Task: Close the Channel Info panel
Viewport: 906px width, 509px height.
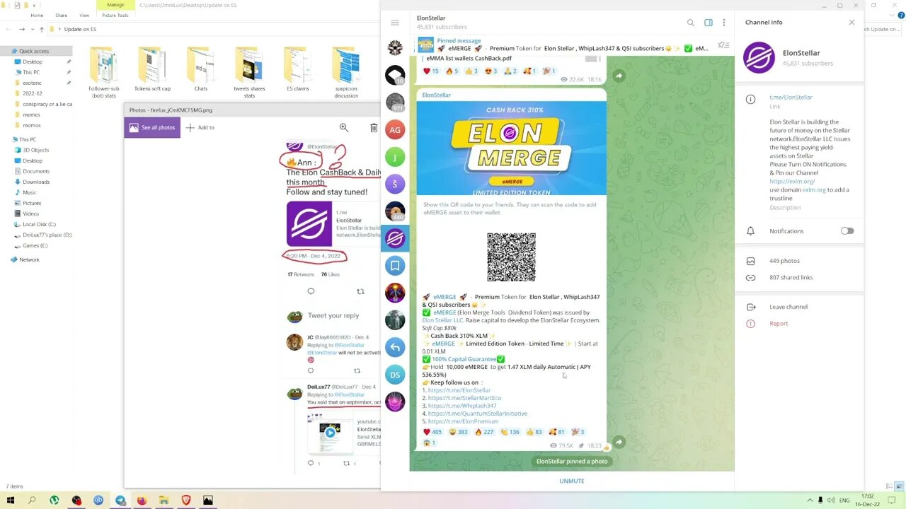Action: tap(851, 23)
